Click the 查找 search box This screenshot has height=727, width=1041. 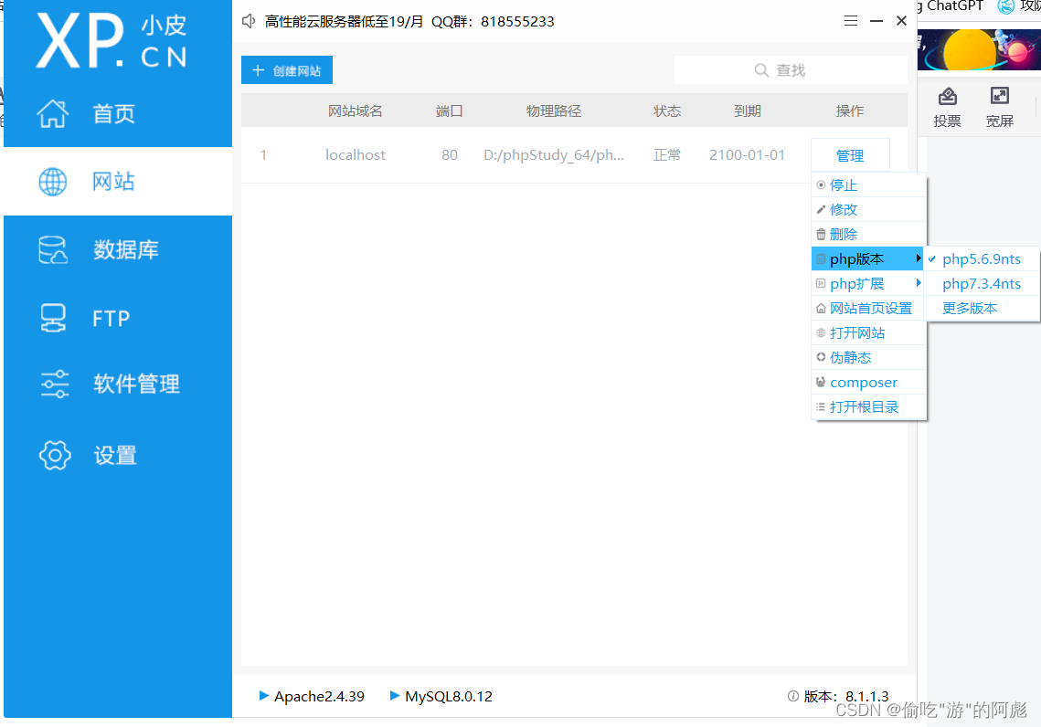pyautogui.click(x=804, y=69)
